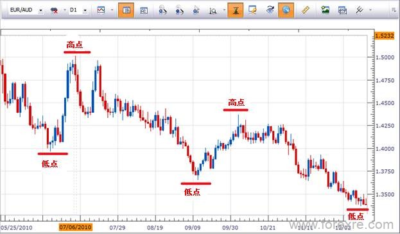Click the second panel layout icon
Screen dimensions: 400x234
[144, 10]
